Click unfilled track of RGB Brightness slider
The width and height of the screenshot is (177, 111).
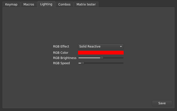point(113,58)
